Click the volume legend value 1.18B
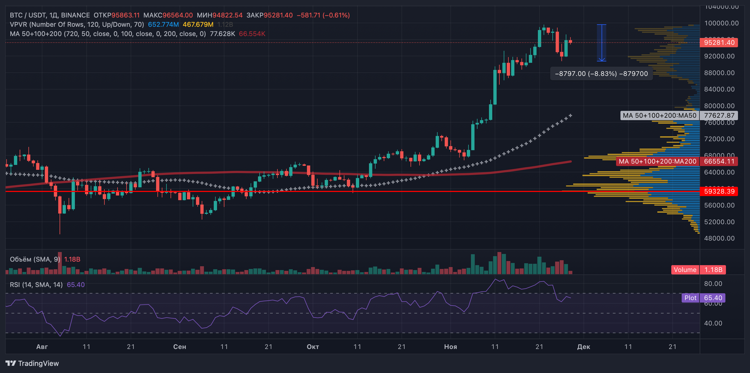The width and height of the screenshot is (750, 373). pyautogui.click(x=72, y=259)
